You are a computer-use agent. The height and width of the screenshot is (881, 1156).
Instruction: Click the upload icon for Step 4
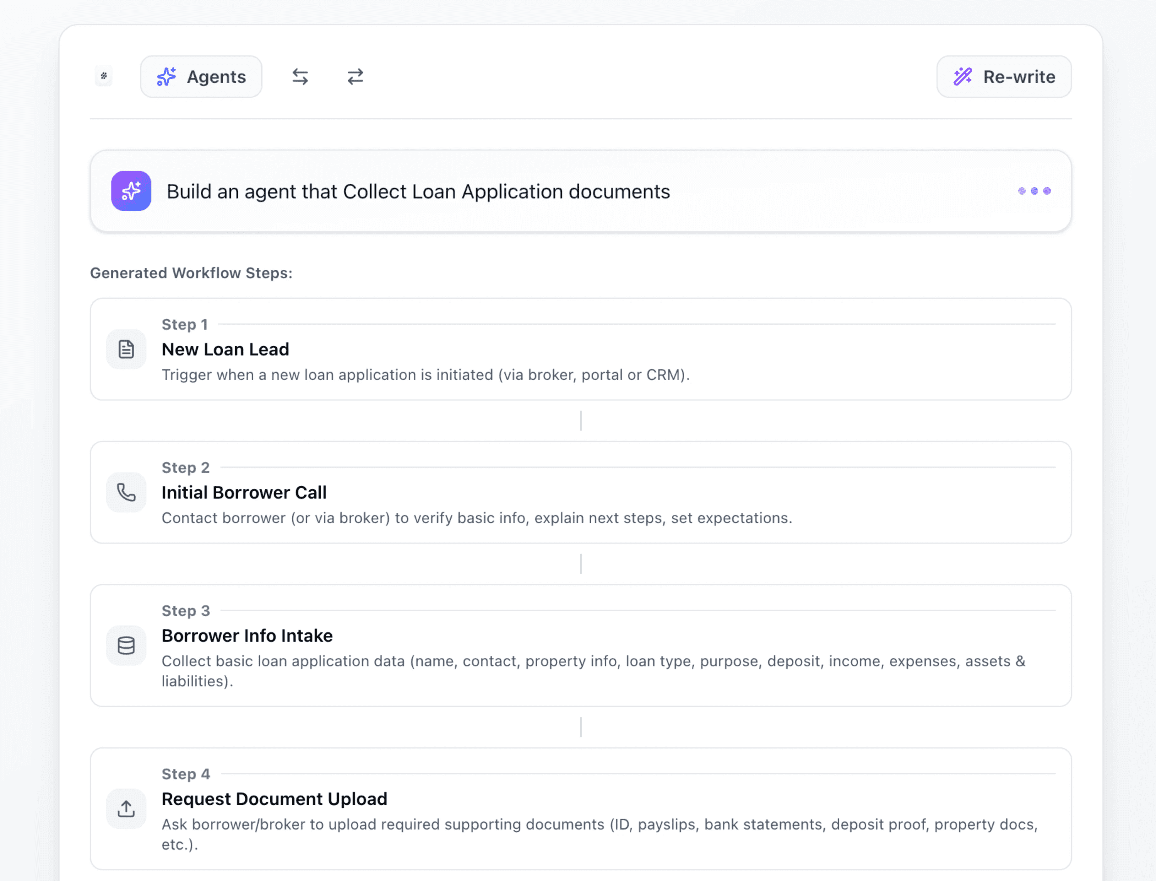click(126, 809)
